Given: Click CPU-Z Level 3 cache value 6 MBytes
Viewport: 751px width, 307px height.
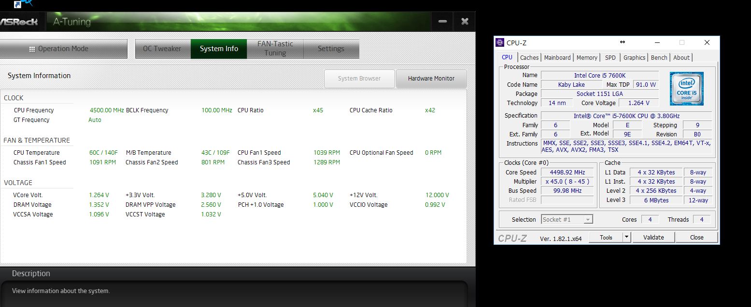Looking at the screenshot, I should pyautogui.click(x=656, y=200).
